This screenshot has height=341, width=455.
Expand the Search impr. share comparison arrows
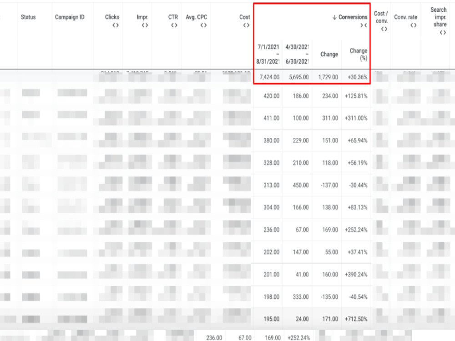(x=443, y=32)
